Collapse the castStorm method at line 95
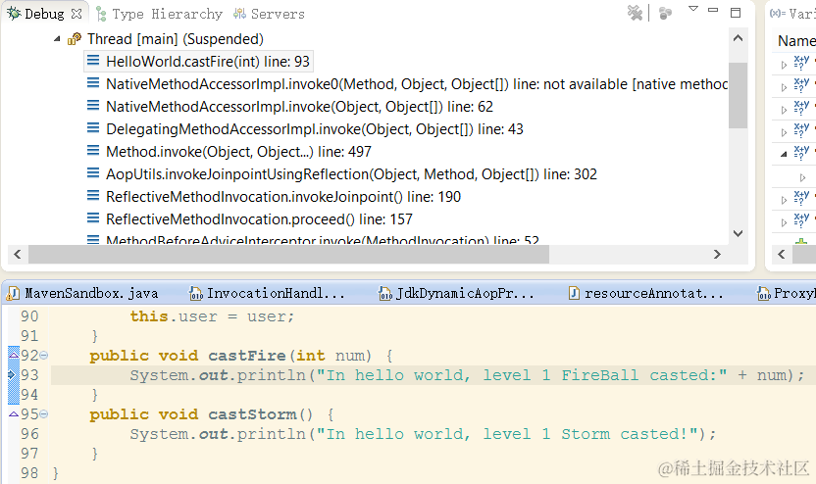816x484 pixels. click(44, 414)
